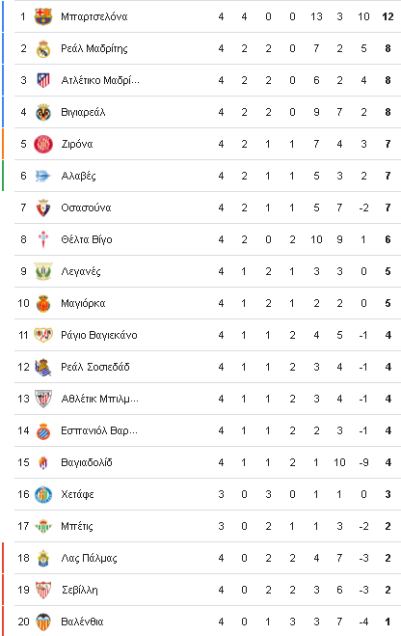Open the Real Sociedad crest icon
This screenshot has height=636, width=401.
coord(43,367)
